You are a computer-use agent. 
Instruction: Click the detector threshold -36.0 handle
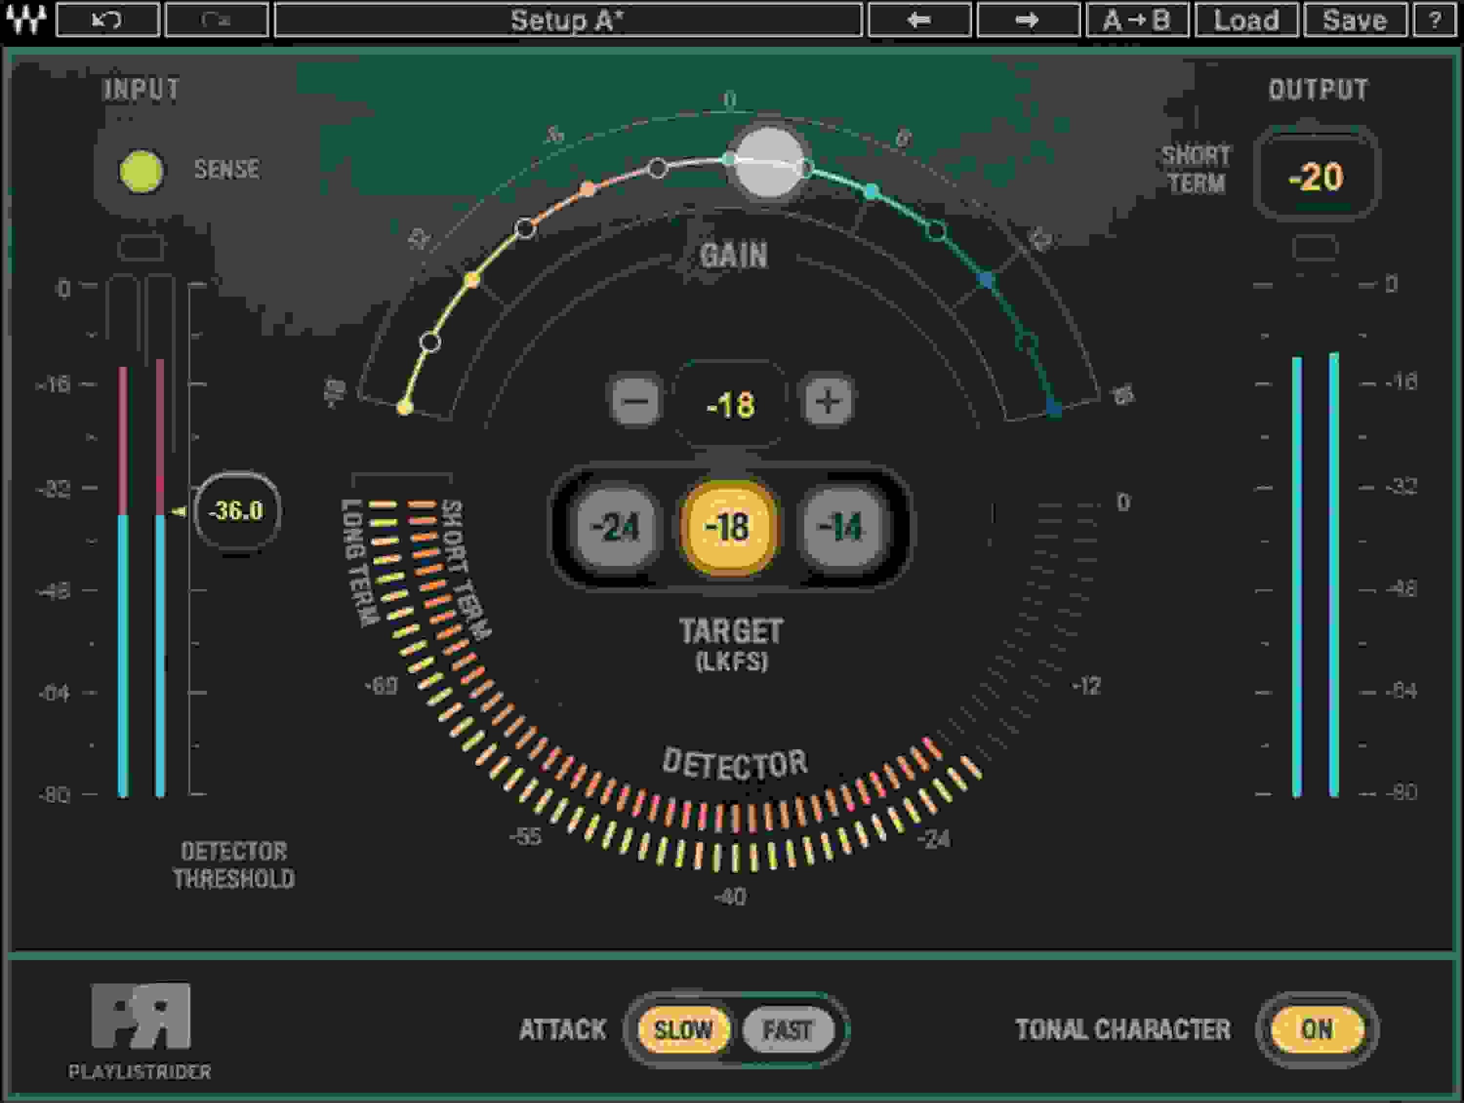pyautogui.click(x=237, y=511)
